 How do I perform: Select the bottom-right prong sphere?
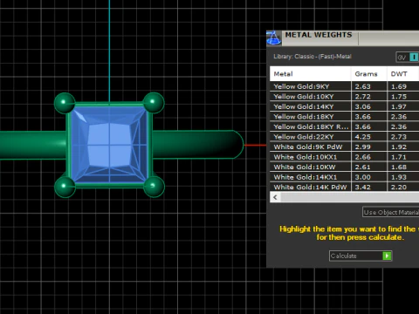154,186
